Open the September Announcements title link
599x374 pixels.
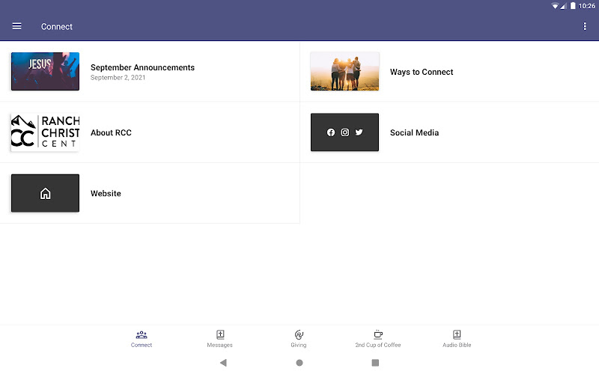[142, 67]
